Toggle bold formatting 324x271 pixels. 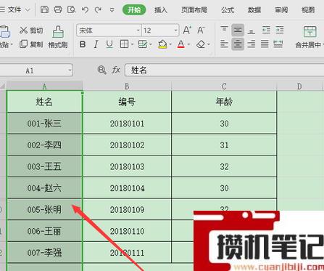tap(83, 44)
